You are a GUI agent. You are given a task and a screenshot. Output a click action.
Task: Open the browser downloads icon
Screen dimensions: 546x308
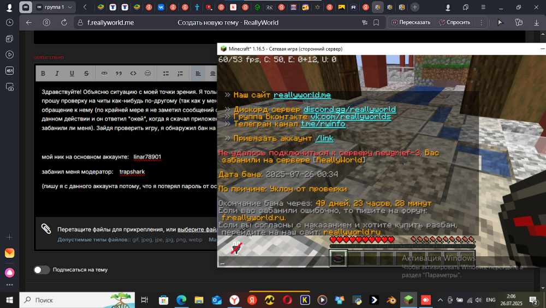[537, 22]
